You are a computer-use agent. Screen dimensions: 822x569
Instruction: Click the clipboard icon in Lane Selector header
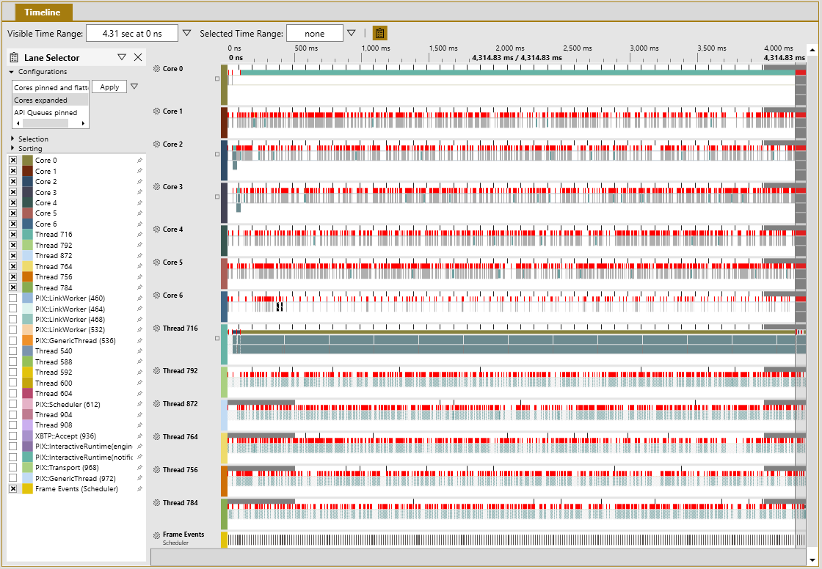click(13, 56)
